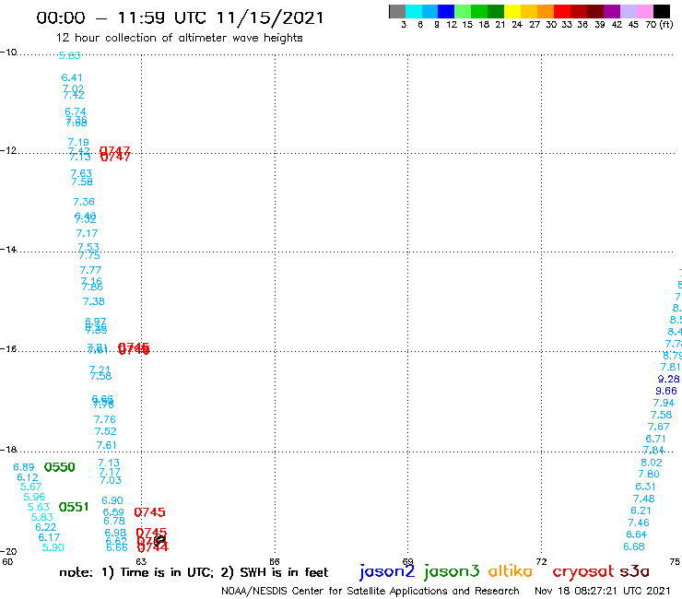Click the wave height value '6.41'
This screenshot has width=682, height=599.
[x=72, y=77]
